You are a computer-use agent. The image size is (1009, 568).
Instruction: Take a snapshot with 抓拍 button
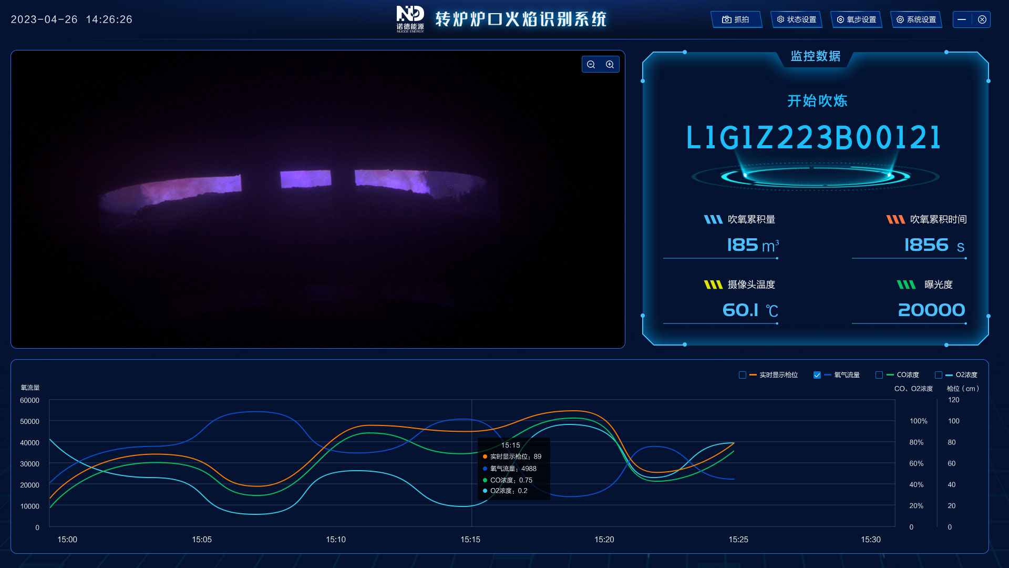pyautogui.click(x=736, y=19)
